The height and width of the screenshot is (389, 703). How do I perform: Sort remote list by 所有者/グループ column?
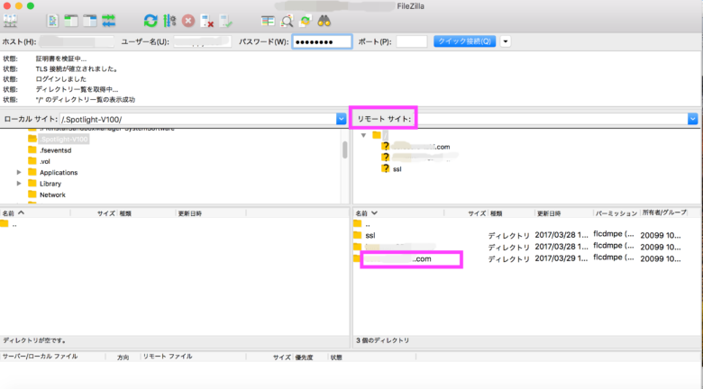[x=664, y=213]
